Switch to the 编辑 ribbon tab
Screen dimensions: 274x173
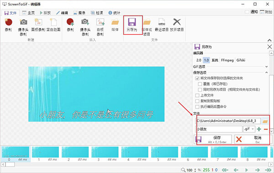click(62, 13)
